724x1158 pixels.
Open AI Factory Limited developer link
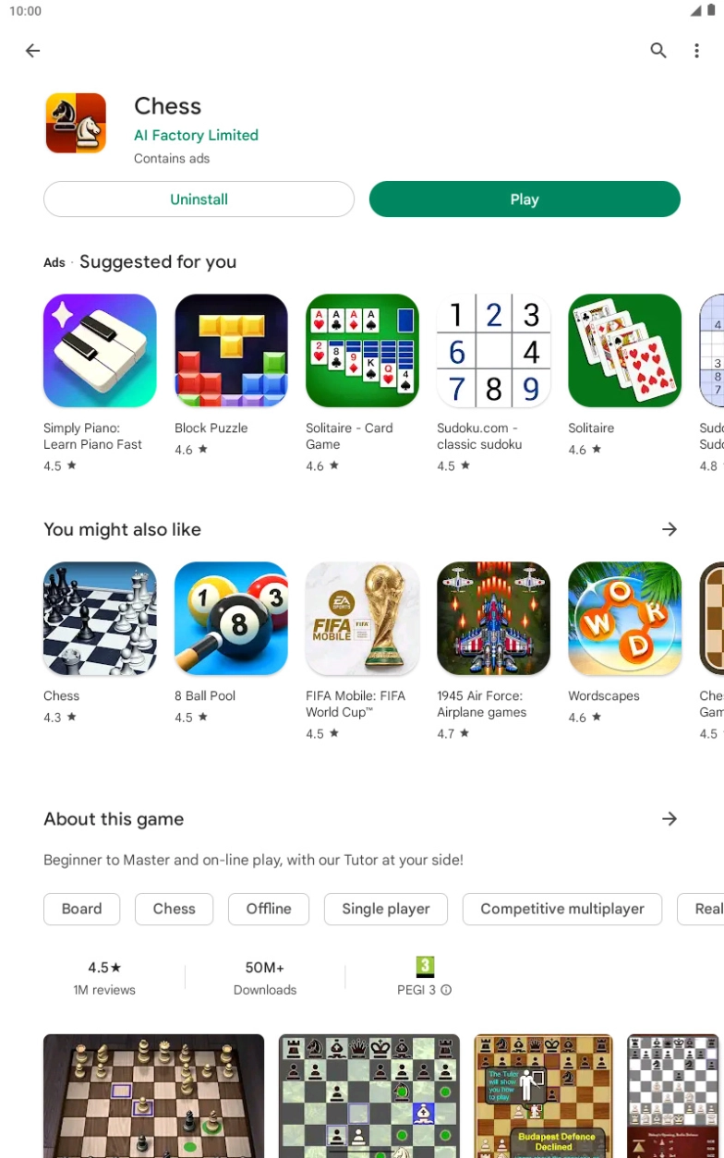pyautogui.click(x=196, y=135)
